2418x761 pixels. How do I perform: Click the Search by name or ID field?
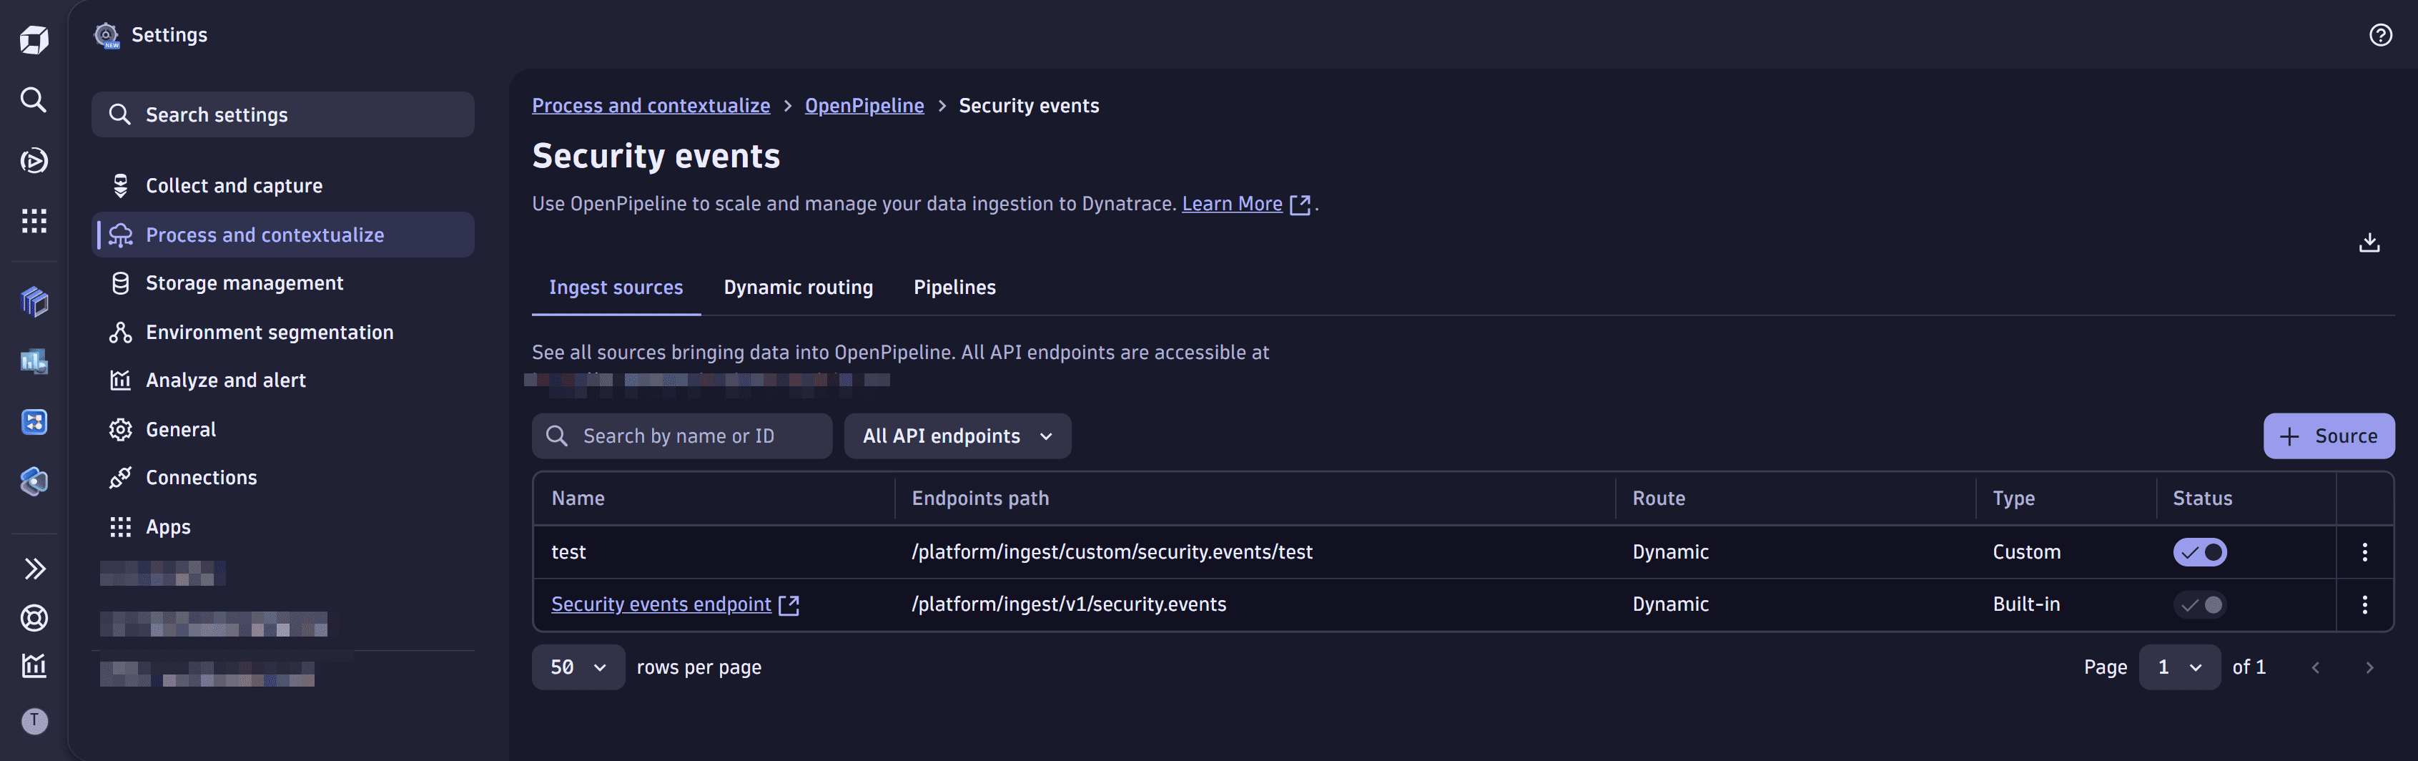(682, 436)
